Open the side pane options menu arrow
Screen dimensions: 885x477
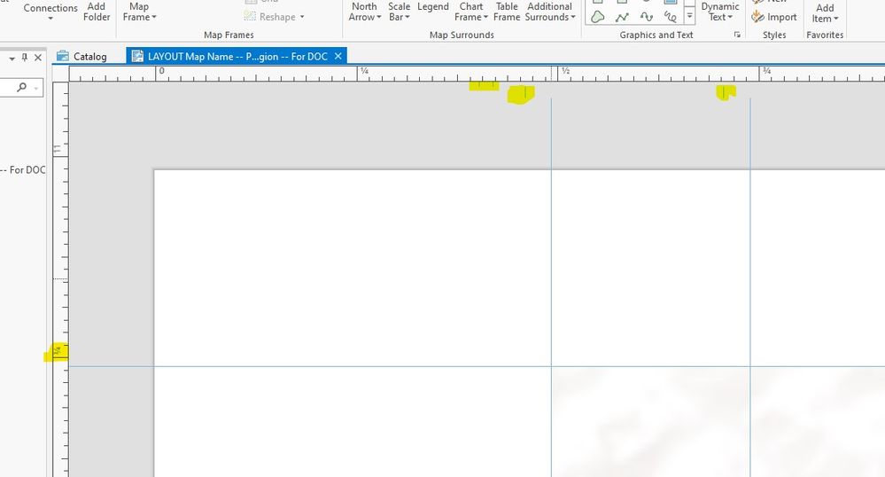click(12, 59)
